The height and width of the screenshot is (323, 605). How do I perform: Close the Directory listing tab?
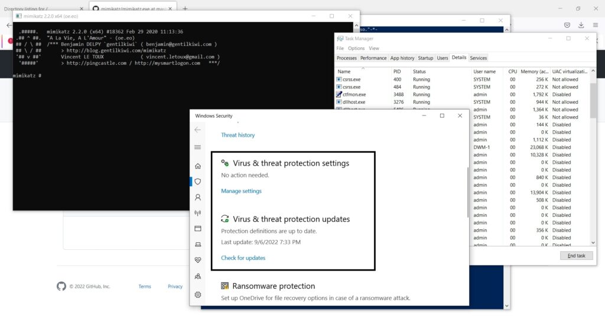pyautogui.click(x=82, y=8)
